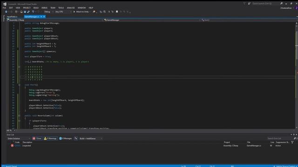Viewport: 298px width, 167px height.
Task: Click the New Project toolbar icon
Action: click(x=16, y=12)
